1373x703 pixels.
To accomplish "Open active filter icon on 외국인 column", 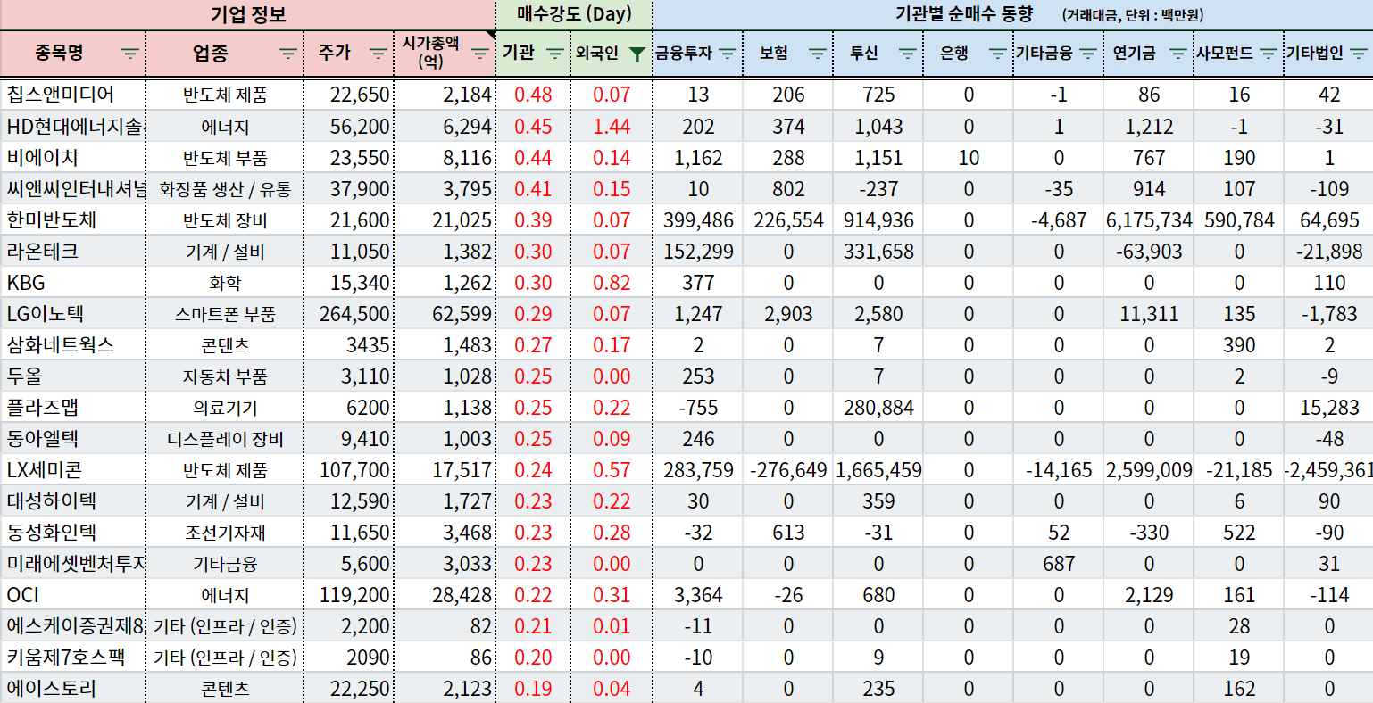I will click(636, 54).
